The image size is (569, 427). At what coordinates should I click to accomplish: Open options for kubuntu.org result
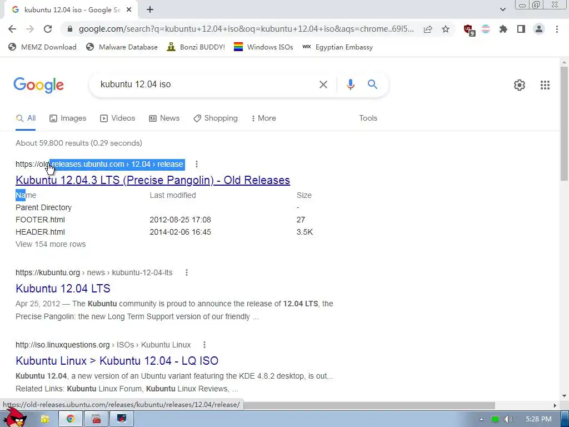click(x=187, y=272)
